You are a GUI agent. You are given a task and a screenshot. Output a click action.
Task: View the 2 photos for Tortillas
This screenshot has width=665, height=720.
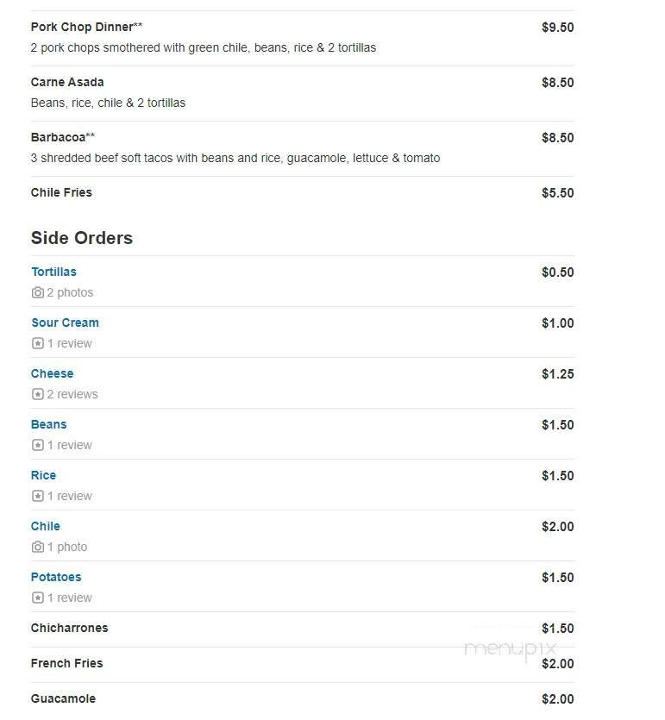coord(68,292)
